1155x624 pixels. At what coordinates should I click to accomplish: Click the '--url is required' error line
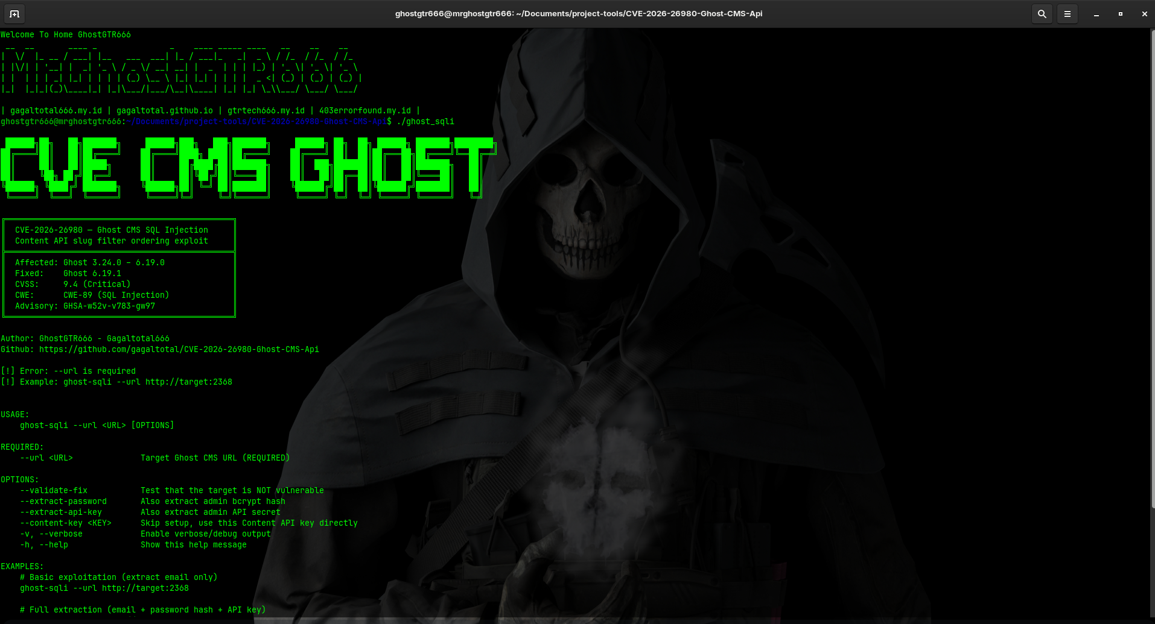coord(68,371)
